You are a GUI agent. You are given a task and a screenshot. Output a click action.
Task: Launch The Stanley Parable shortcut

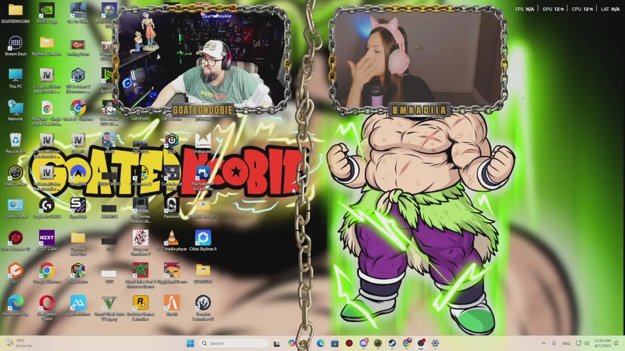(140, 211)
